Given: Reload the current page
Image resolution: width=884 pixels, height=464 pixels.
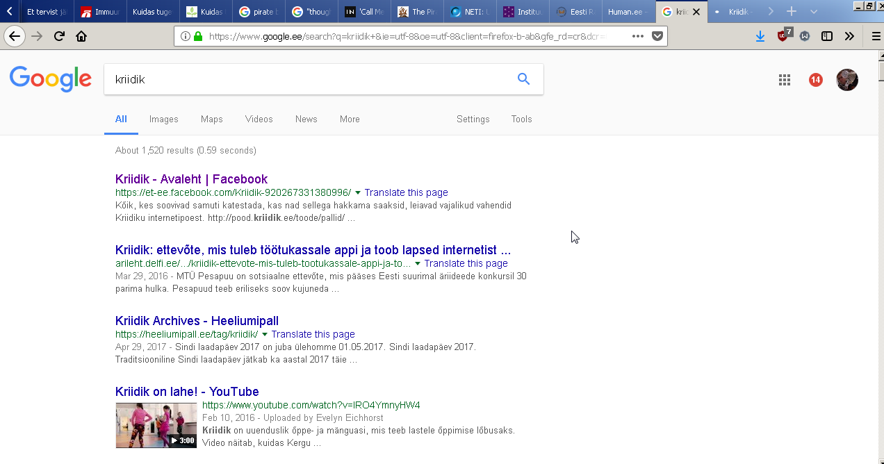Looking at the screenshot, I should (x=59, y=36).
